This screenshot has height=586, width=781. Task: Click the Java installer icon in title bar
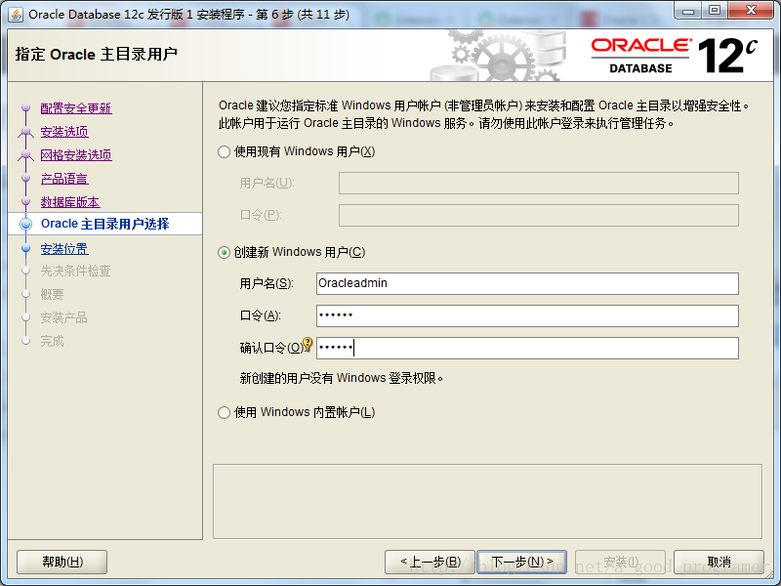click(16, 15)
